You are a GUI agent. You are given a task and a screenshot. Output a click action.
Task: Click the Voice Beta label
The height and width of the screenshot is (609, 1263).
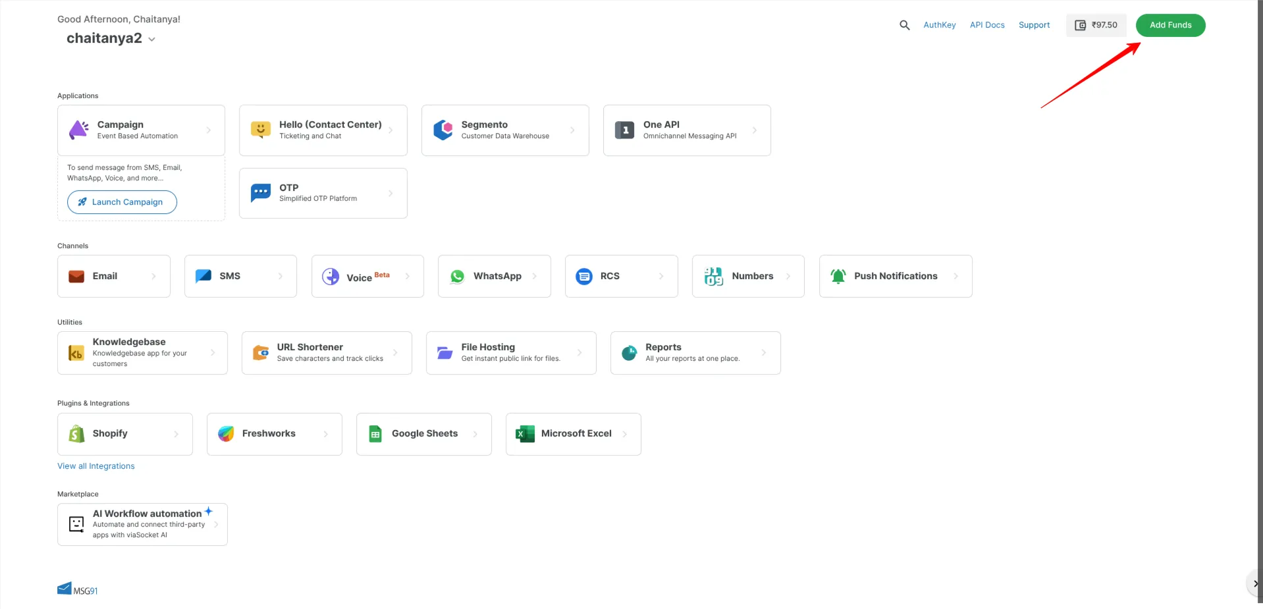pos(368,277)
